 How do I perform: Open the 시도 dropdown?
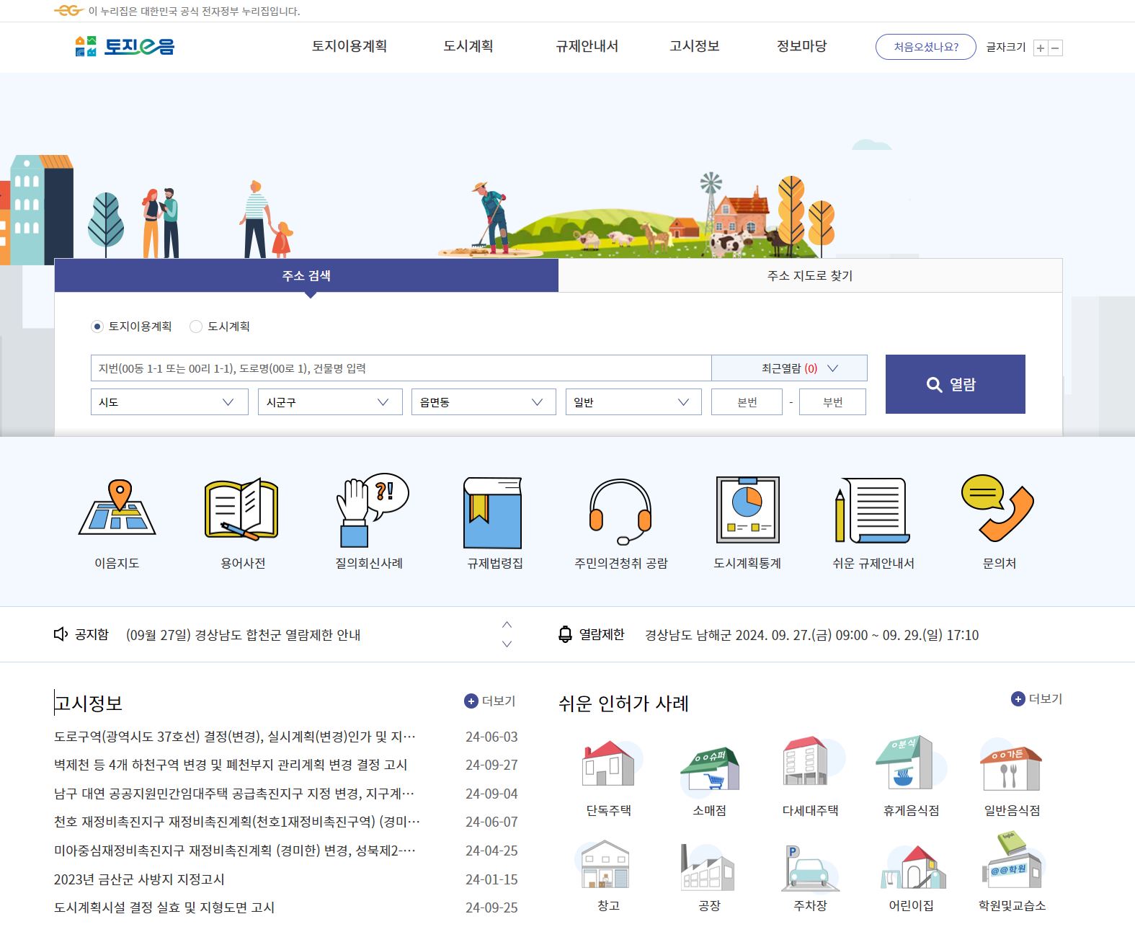[169, 402]
